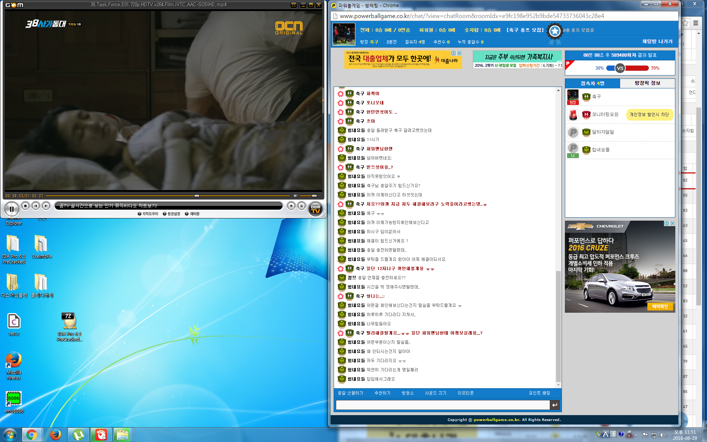Select the emu8086 desktop shortcut

[x=14, y=402]
